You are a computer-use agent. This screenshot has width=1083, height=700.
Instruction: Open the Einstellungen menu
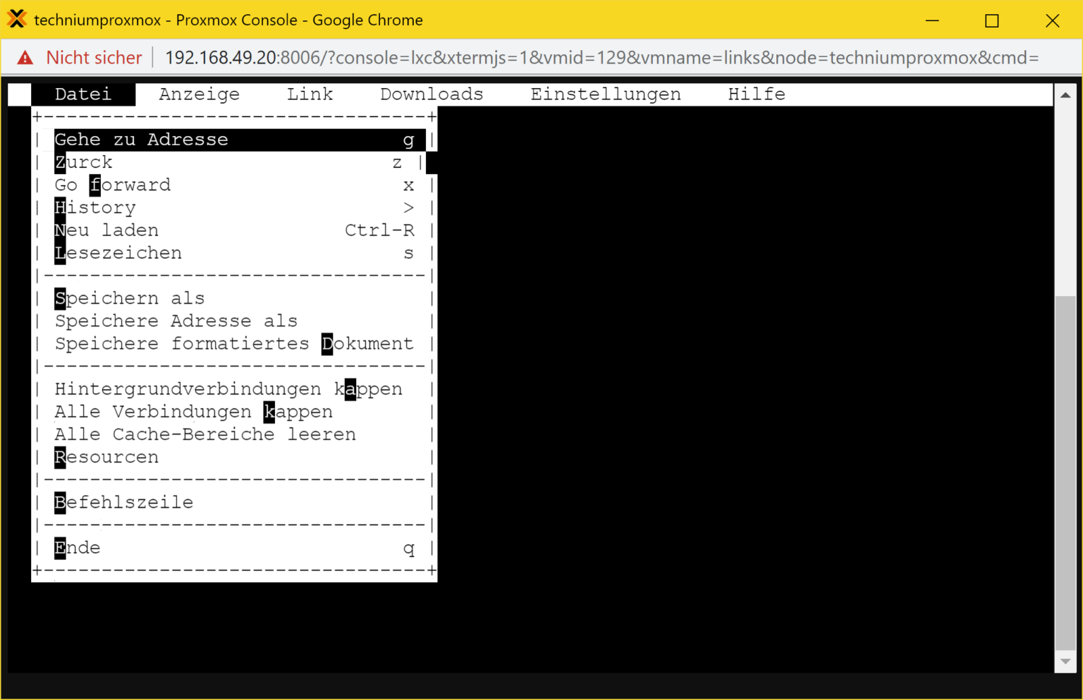click(x=605, y=94)
